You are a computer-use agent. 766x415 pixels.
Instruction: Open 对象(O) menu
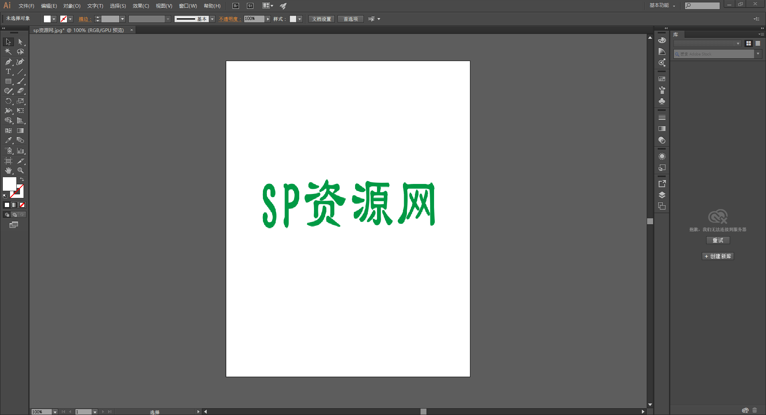coord(72,6)
